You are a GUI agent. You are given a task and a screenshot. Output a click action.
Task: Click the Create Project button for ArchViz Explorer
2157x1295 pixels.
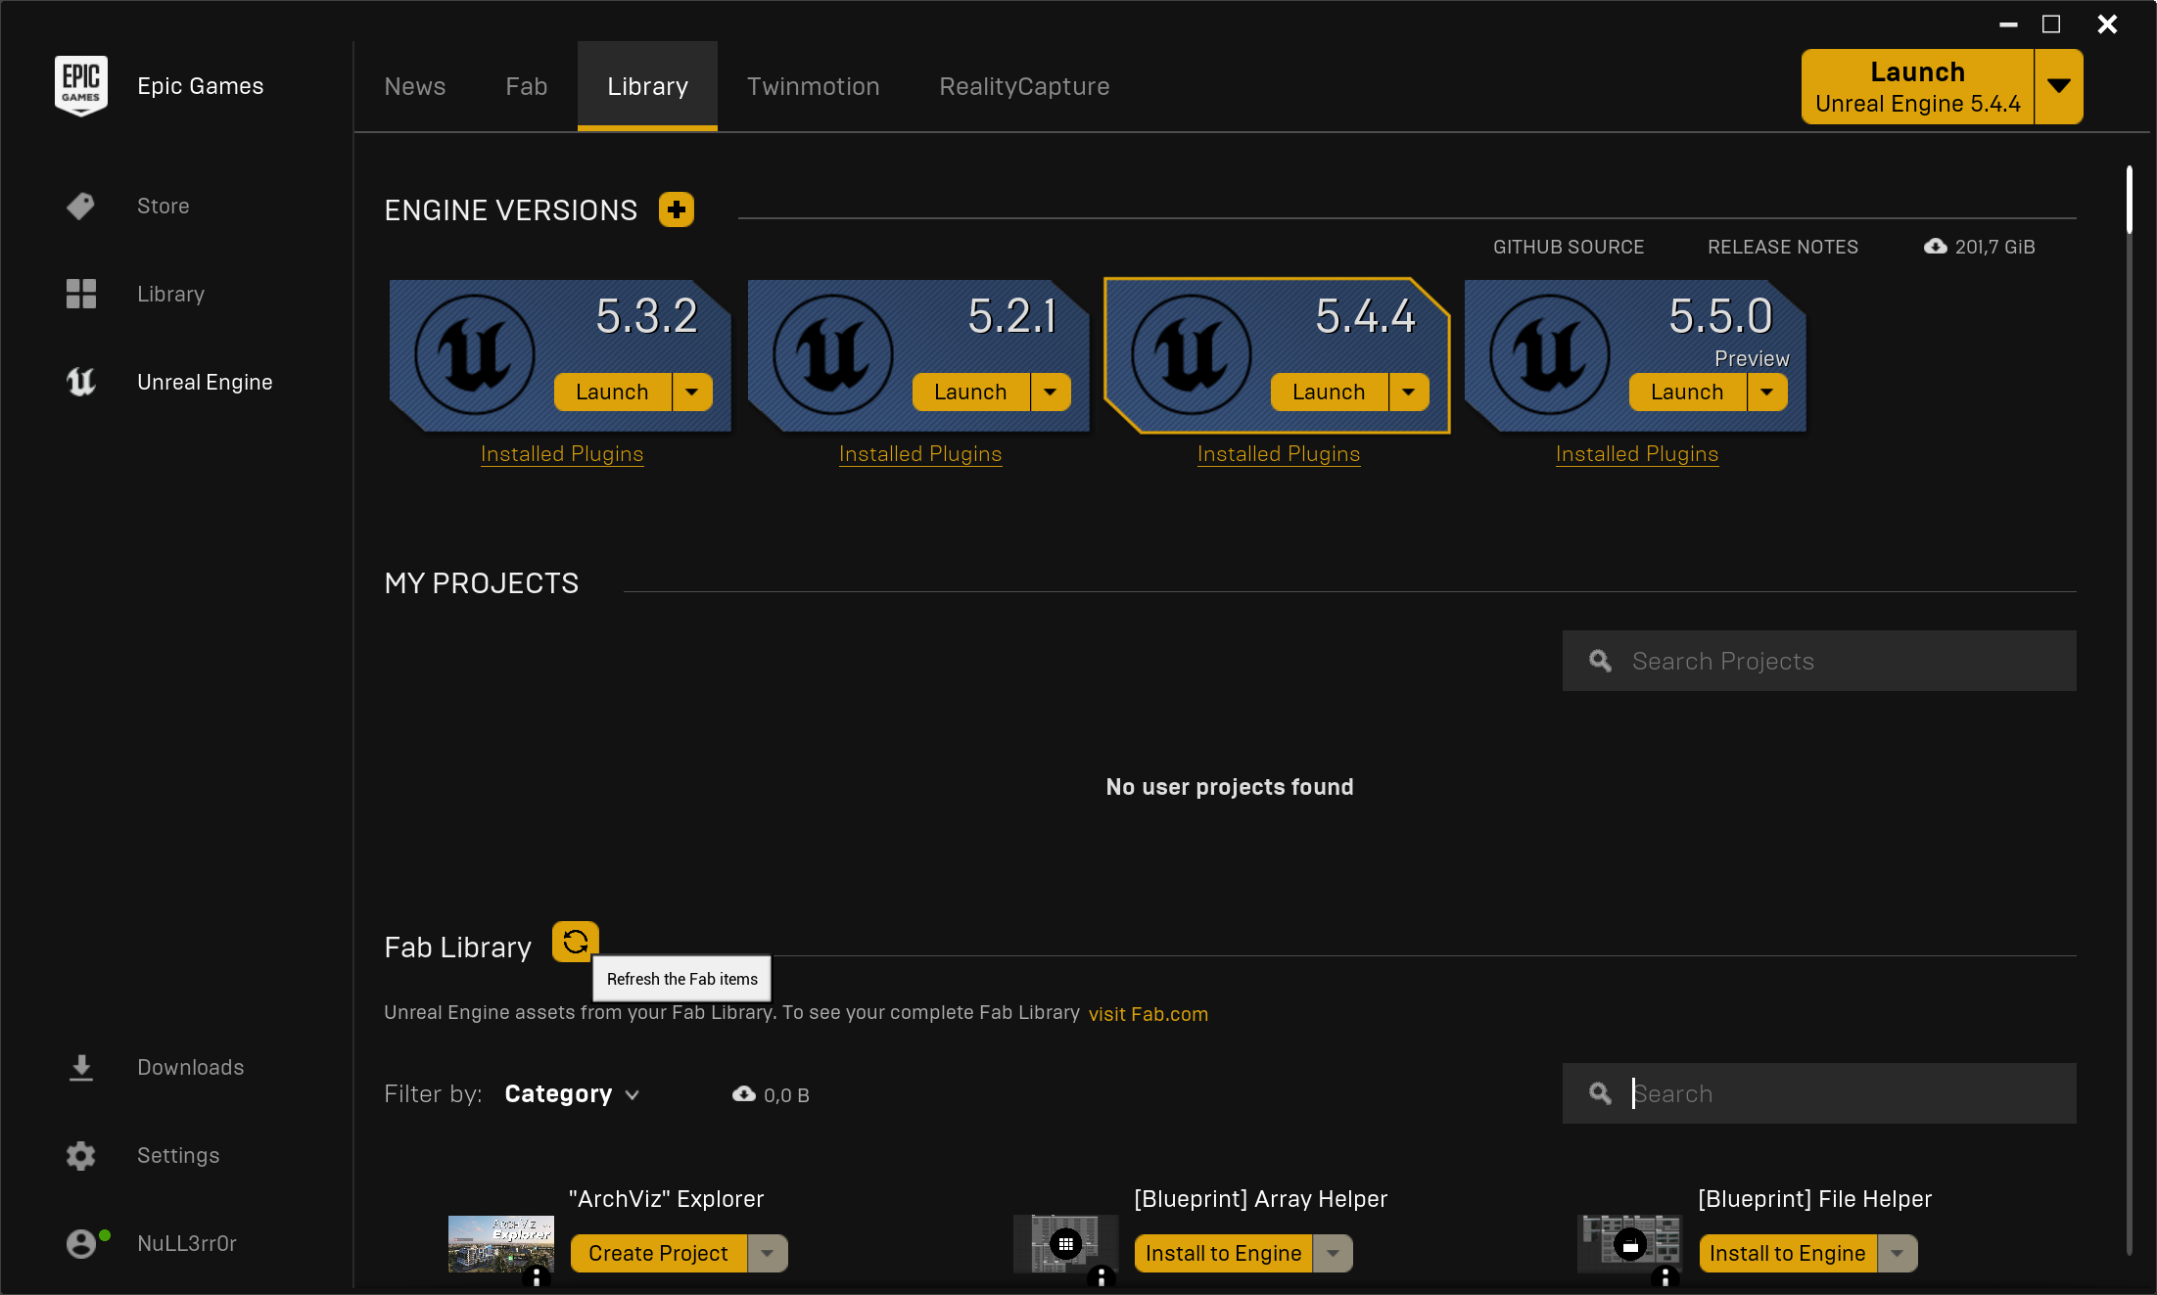point(658,1254)
